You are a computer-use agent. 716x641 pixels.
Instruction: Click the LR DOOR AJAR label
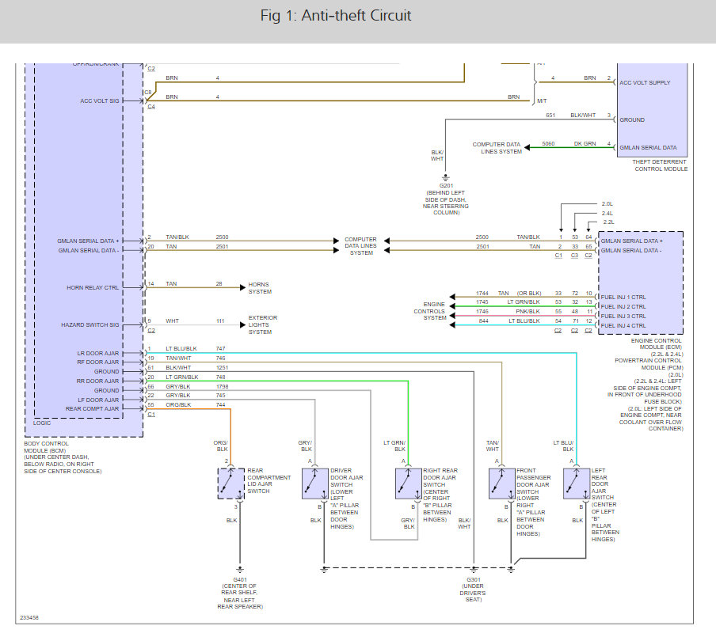(x=97, y=353)
